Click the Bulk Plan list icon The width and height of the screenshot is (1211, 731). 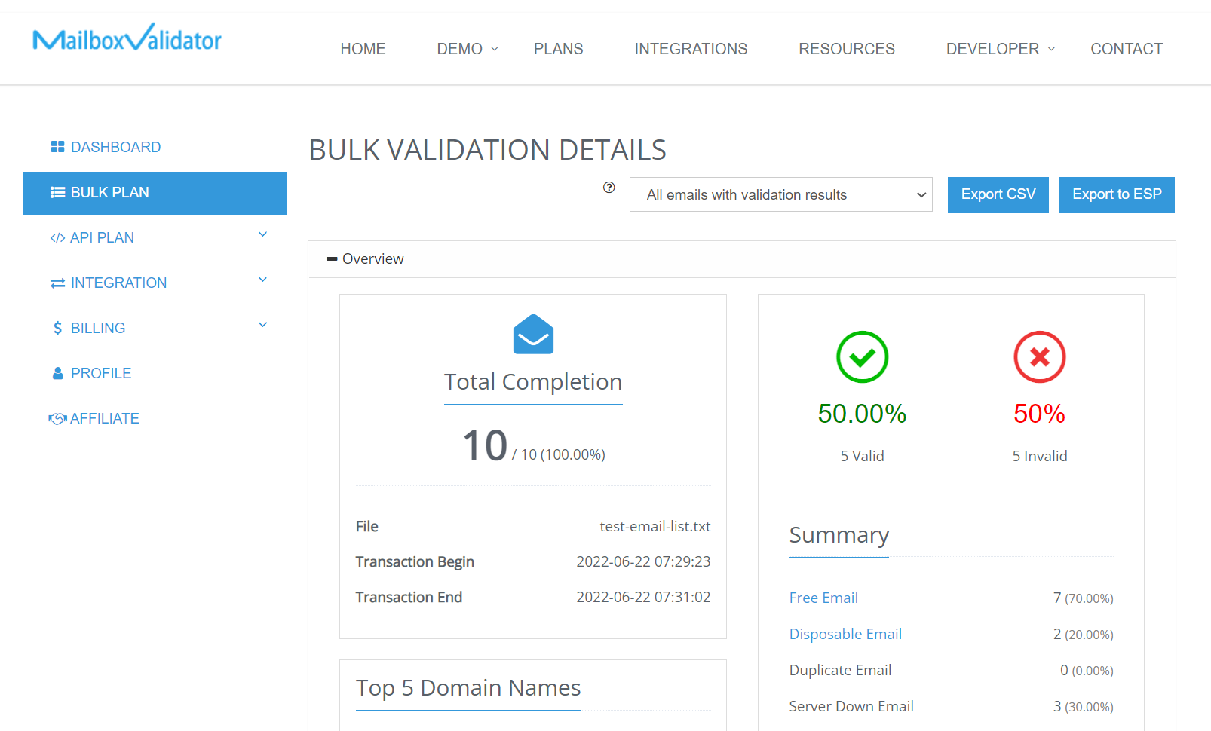click(57, 193)
